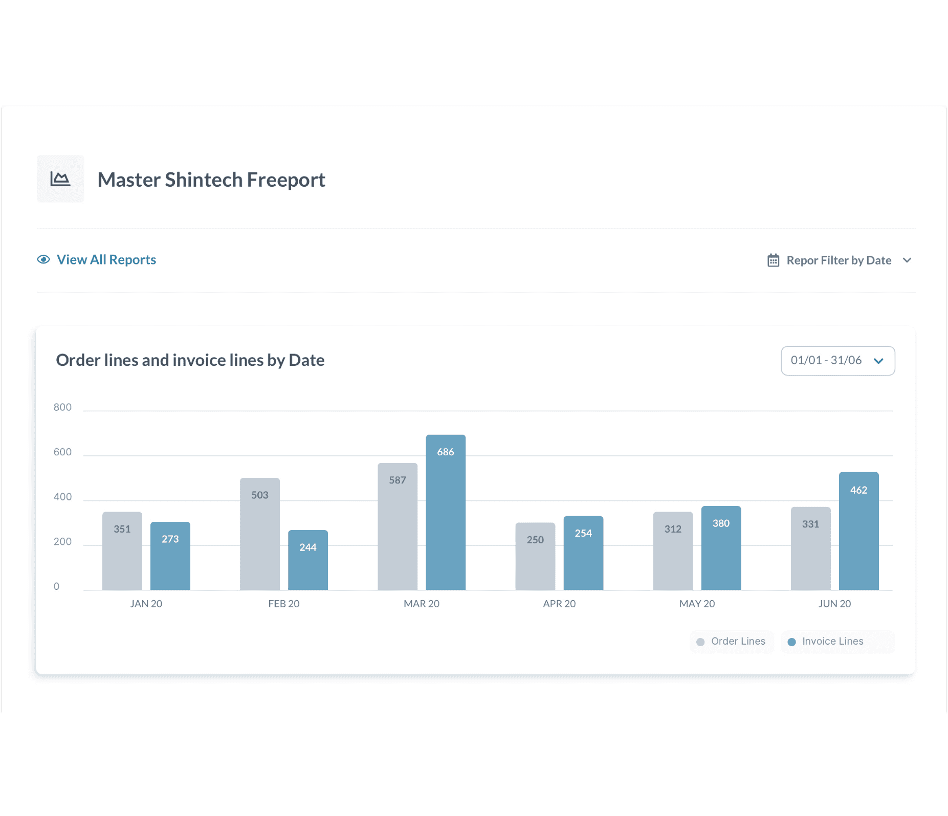Click the calendar icon for date filter
948x816 pixels.
pyautogui.click(x=773, y=260)
